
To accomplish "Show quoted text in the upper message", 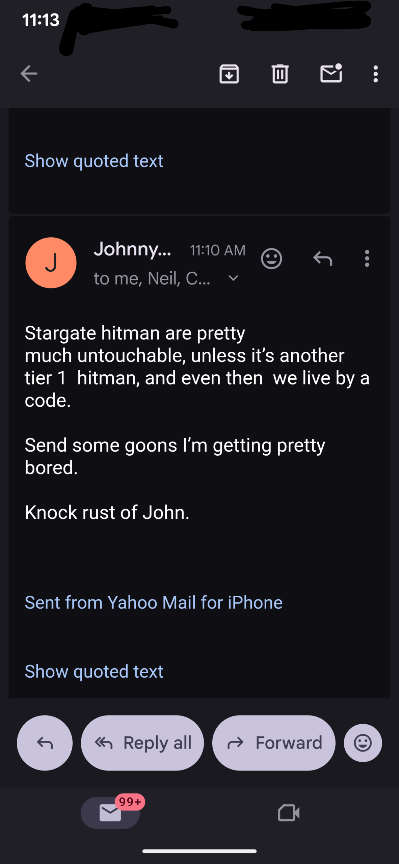I will [x=94, y=161].
